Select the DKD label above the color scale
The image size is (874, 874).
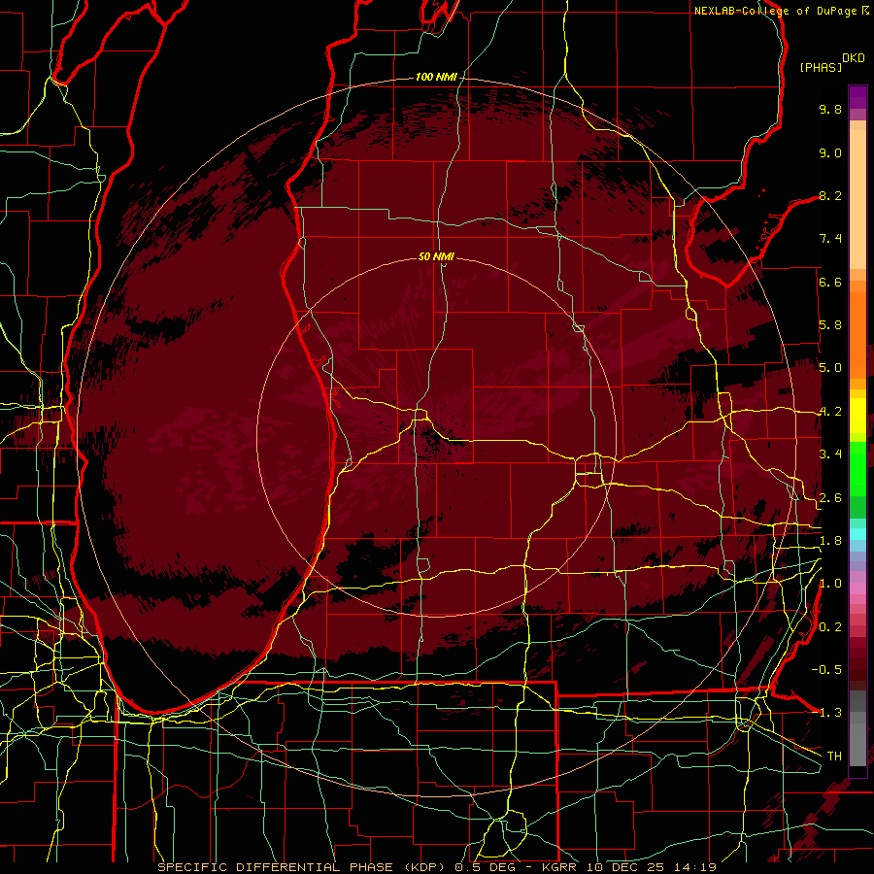pos(854,58)
